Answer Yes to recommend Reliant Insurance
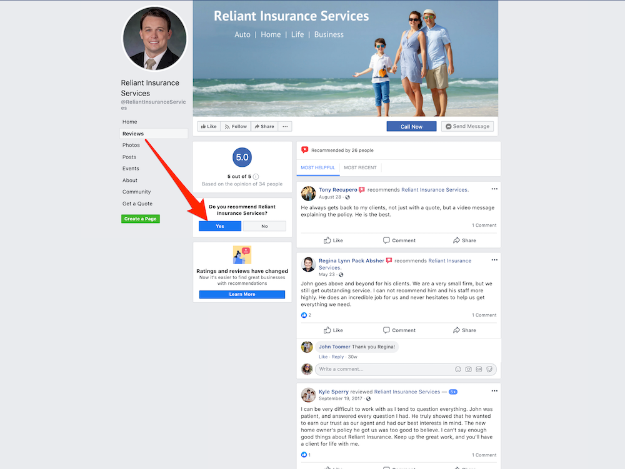625x469 pixels. 220,226
